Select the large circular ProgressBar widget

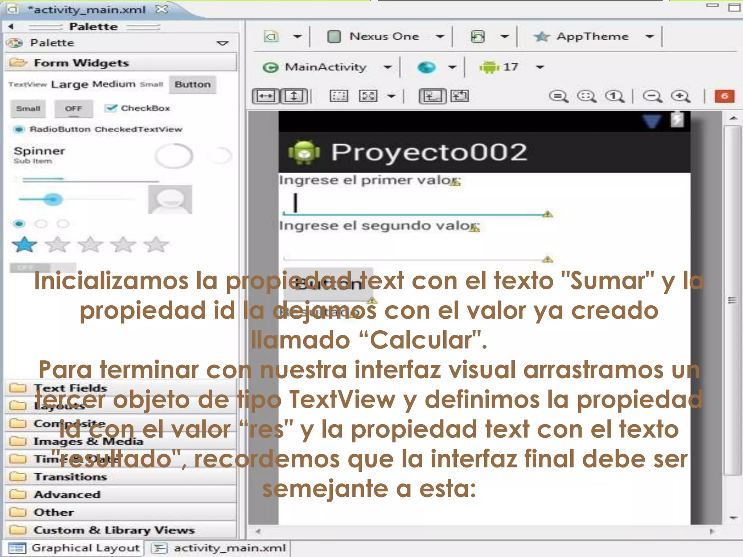[174, 156]
